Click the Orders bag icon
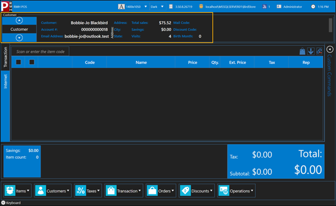 [152, 190]
